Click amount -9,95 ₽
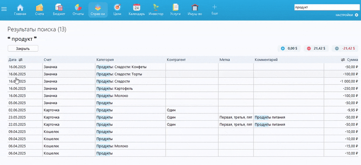This screenshot has width=361, height=165. (x=352, y=110)
